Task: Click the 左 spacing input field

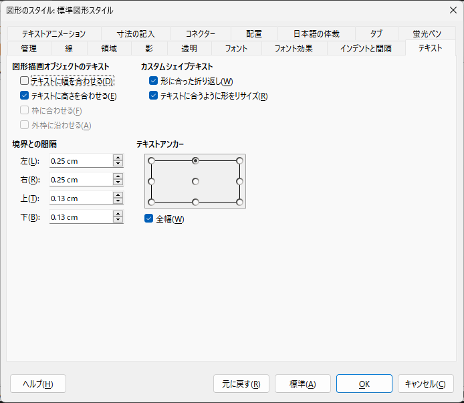Action: (80, 161)
